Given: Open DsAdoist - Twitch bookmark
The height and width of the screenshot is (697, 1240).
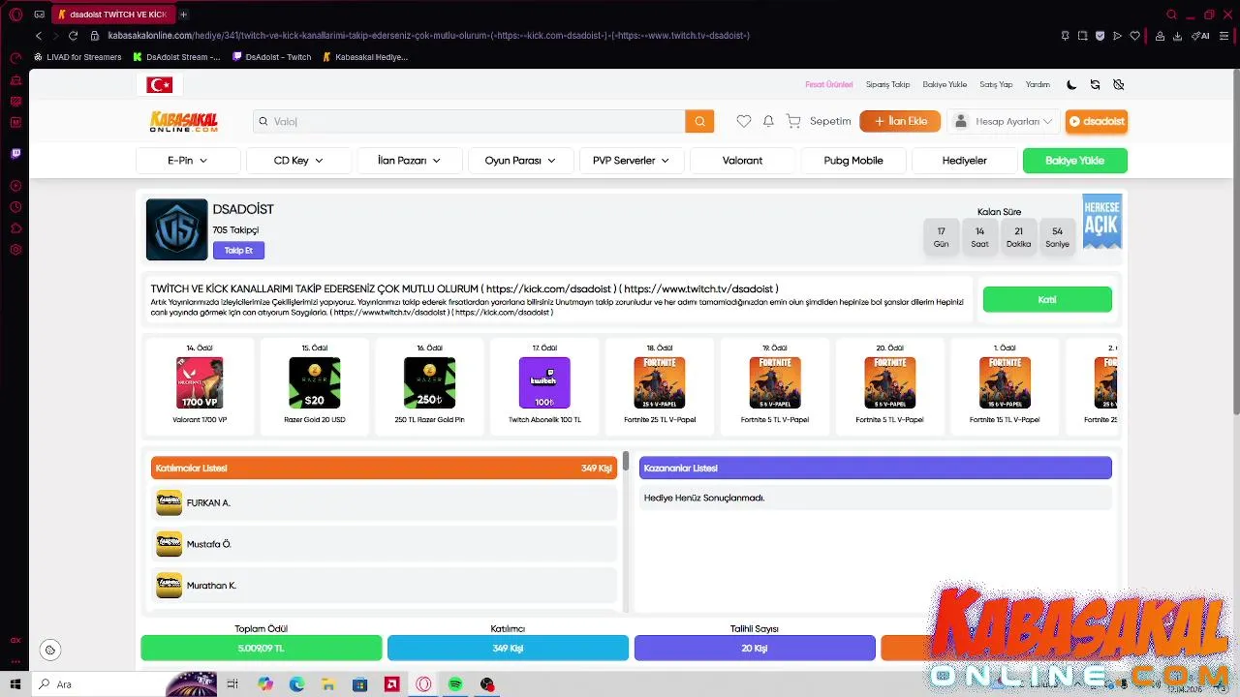Looking at the screenshot, I should [x=272, y=57].
